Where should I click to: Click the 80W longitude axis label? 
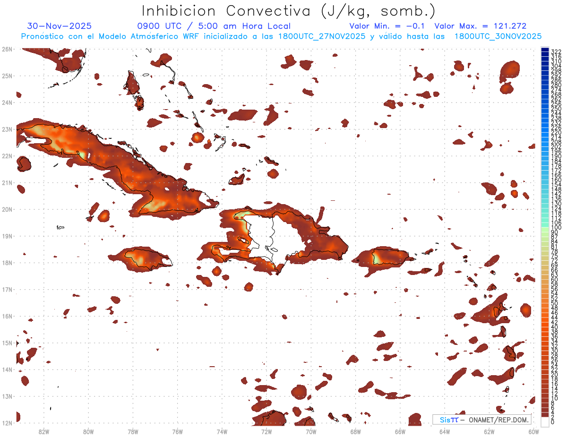88,431
